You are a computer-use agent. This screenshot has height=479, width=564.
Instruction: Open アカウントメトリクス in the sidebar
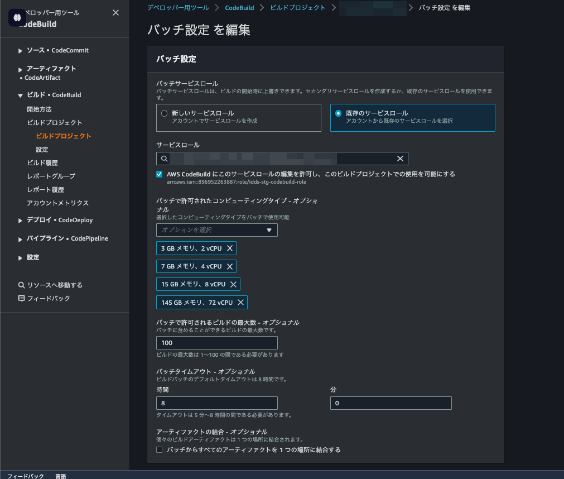[x=57, y=203]
